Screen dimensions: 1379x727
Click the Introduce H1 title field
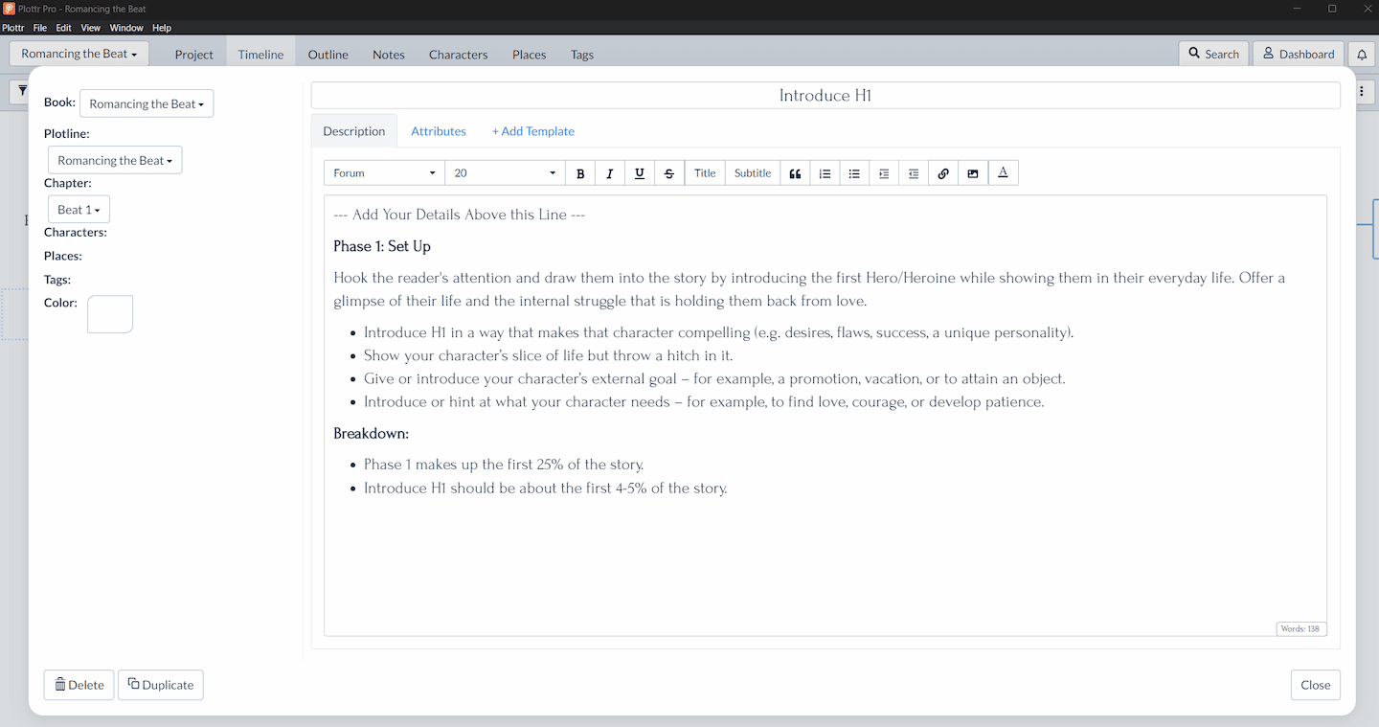point(825,96)
